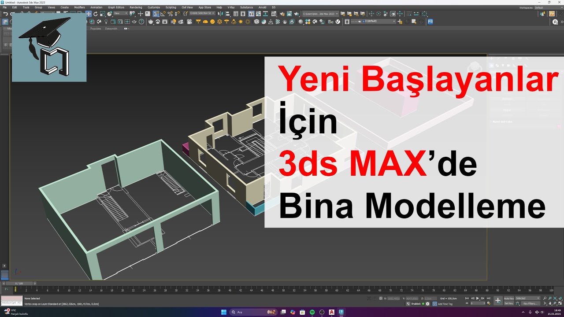Open the Rendering menu
Viewport: 564px width, 317px height.
coord(136,7)
